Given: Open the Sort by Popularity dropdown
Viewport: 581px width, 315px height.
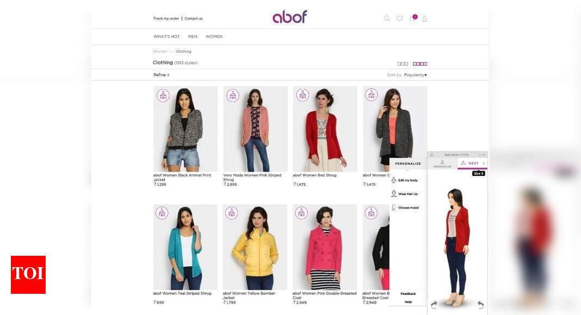Looking at the screenshot, I should pyautogui.click(x=415, y=75).
